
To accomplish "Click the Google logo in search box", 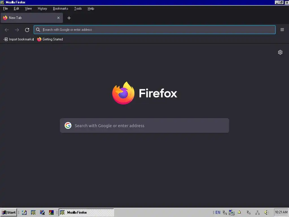I will pyautogui.click(x=68, y=125).
